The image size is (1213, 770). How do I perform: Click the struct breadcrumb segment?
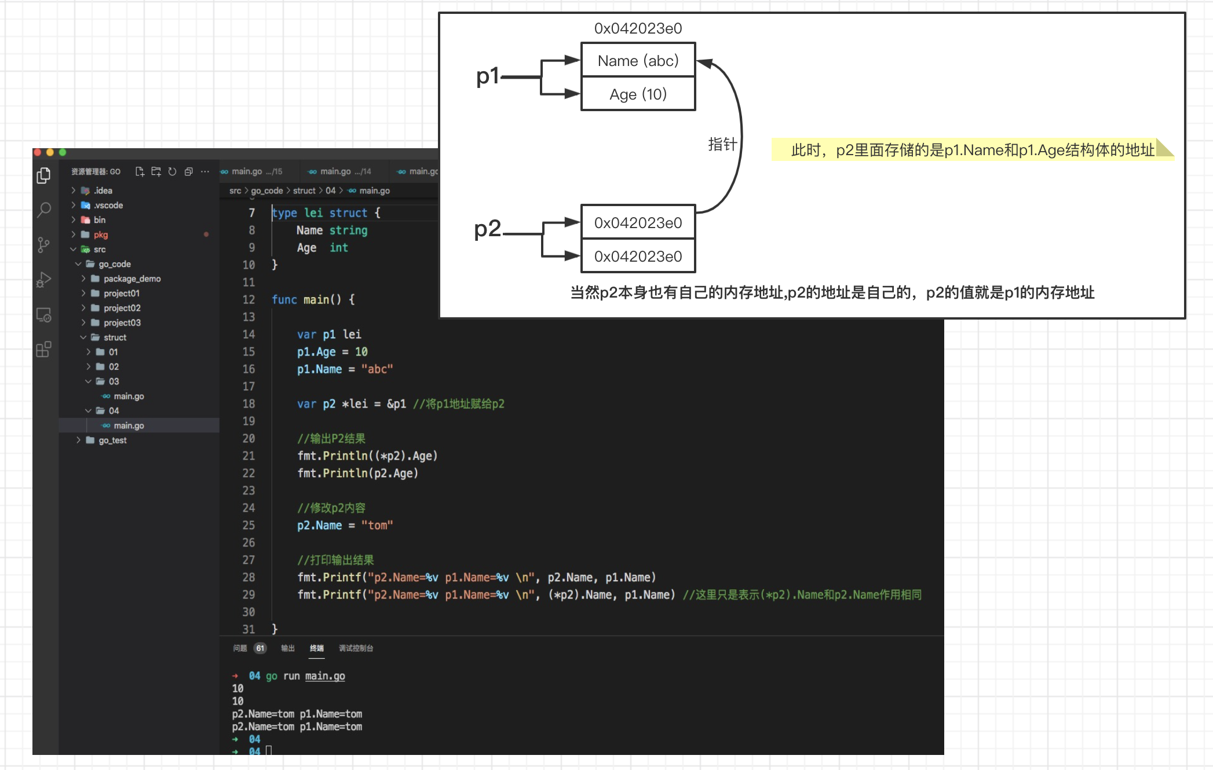coord(304,190)
